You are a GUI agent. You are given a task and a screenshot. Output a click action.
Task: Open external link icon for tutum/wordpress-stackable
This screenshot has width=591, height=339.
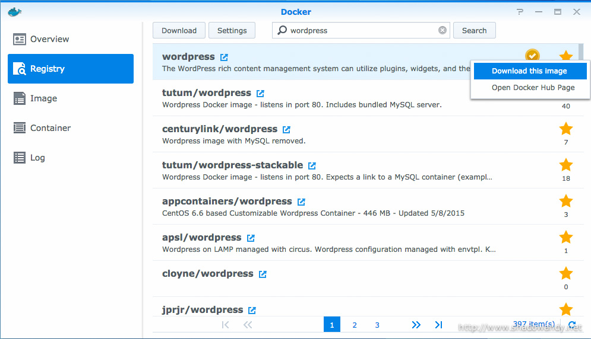click(x=312, y=165)
